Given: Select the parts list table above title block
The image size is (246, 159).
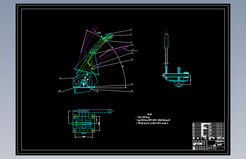Looking at the screenshot, I should coord(209,131).
